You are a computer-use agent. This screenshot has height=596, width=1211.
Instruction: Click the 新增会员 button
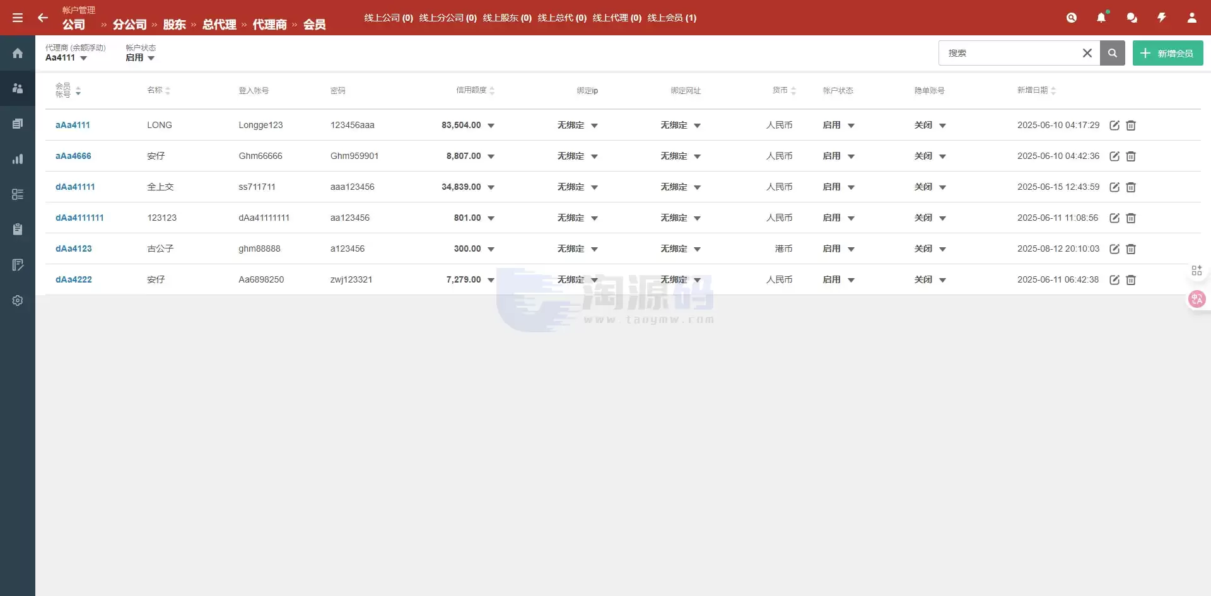(x=1167, y=53)
